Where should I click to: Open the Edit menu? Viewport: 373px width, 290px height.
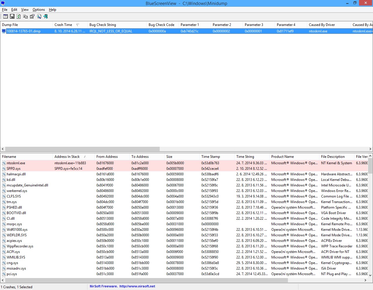(14, 10)
